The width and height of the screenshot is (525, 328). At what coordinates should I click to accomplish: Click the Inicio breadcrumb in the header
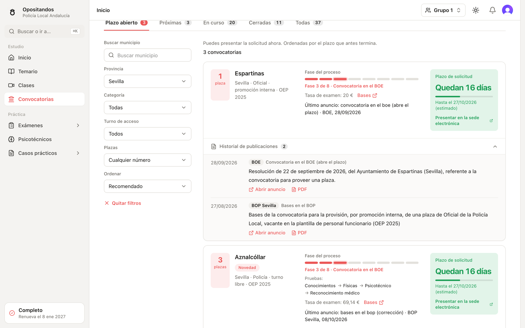tap(103, 10)
